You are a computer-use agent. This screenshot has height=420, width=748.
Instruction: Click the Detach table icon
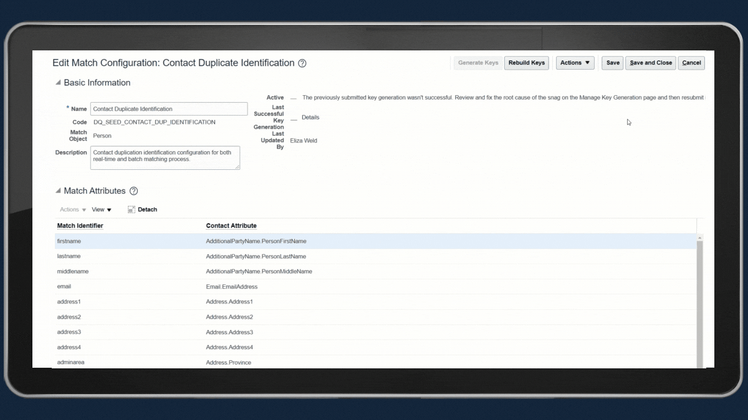[132, 210]
